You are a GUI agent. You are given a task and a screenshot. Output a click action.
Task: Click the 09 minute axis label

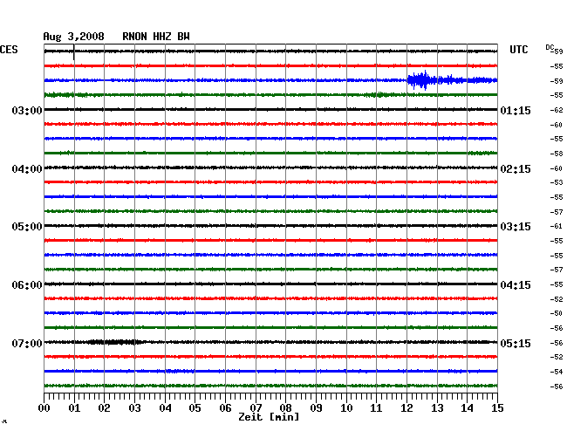[x=316, y=408]
